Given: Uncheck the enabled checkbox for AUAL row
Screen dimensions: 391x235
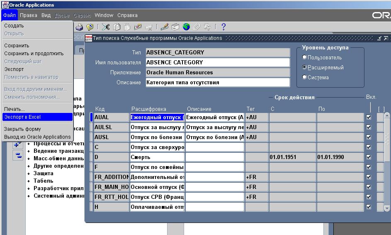Looking at the screenshot, I should coord(369,117).
